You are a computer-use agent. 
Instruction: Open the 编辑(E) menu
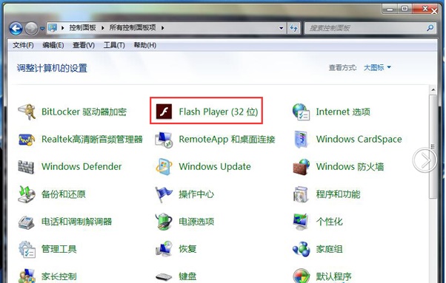pos(53,45)
